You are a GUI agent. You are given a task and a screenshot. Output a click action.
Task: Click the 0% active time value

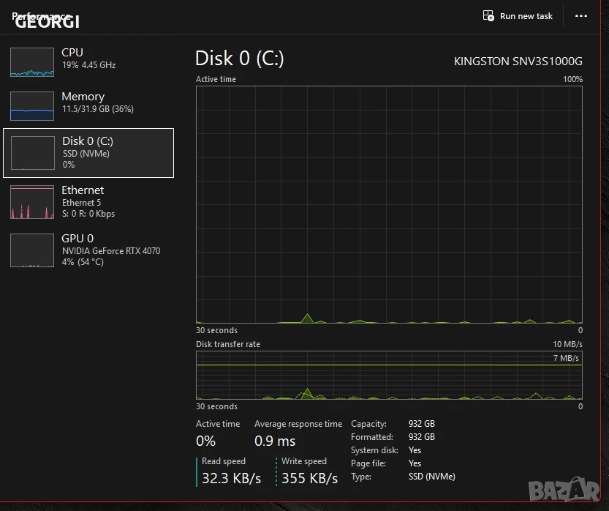tap(206, 441)
